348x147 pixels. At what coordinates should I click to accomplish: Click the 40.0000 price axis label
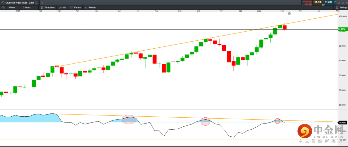tap(343, 105)
